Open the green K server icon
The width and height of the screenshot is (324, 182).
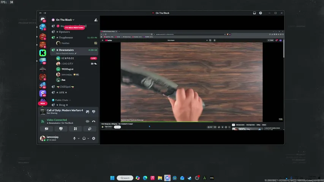[43, 53]
